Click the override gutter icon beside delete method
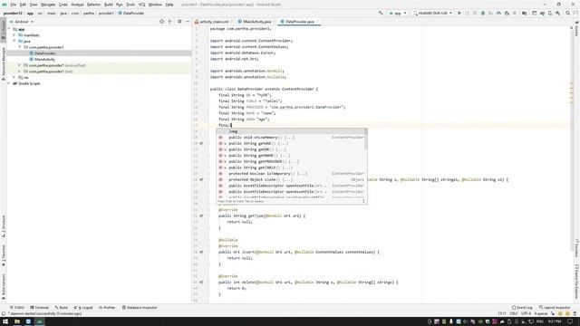580x326 pixels. tap(201, 282)
